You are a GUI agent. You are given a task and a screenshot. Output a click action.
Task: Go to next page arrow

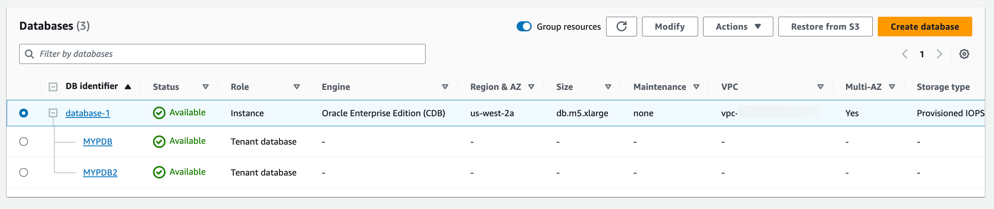(939, 54)
